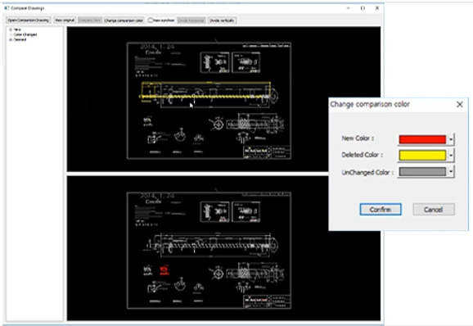Image resolution: width=473 pixels, height=326 pixels.
Task: Cancel the Change comparison color dialog
Action: pyautogui.click(x=434, y=209)
